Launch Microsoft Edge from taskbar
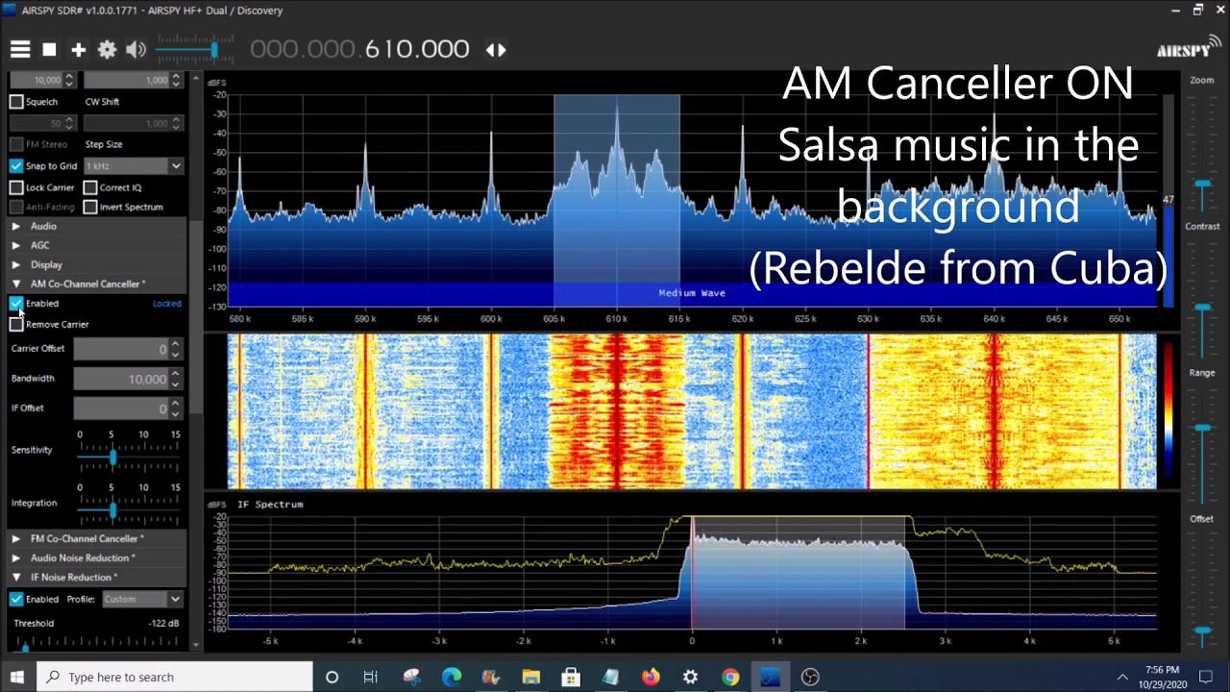Screen dimensions: 1230x692 click(451, 677)
